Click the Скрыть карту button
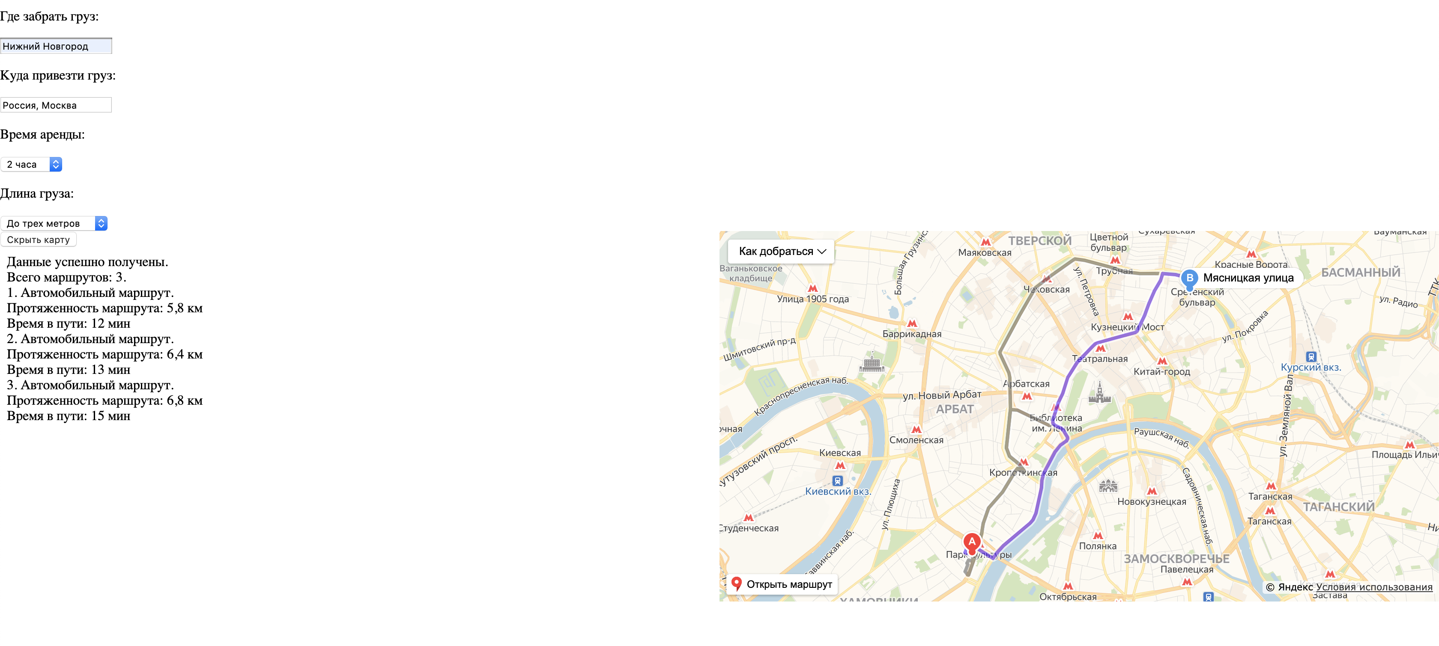The image size is (1439, 646). tap(39, 239)
